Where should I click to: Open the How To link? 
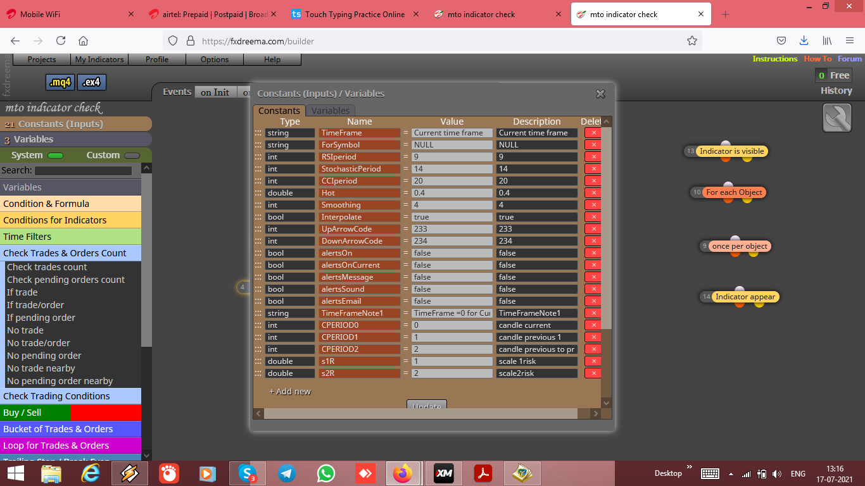click(818, 59)
